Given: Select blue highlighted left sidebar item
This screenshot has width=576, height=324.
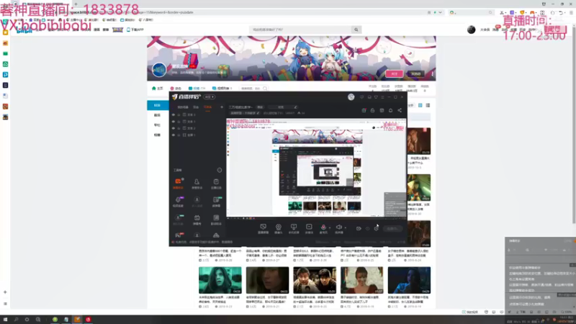Looking at the screenshot, I should tap(158, 105).
